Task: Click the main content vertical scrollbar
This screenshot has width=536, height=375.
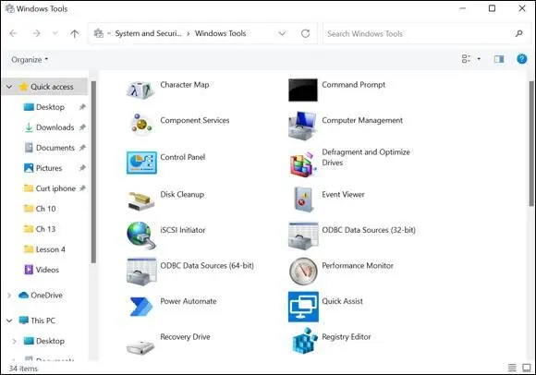Action: click(x=530, y=143)
